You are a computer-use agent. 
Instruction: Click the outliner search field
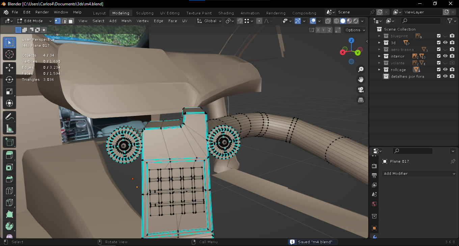coord(421,21)
